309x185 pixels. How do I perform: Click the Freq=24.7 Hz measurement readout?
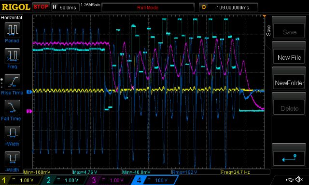(x=236, y=172)
